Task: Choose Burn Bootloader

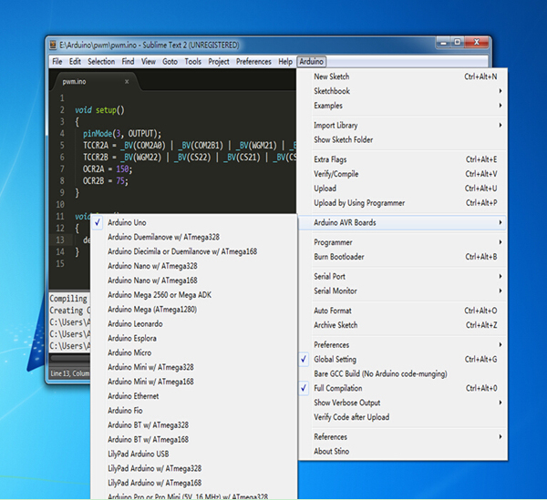Action: (x=403, y=257)
